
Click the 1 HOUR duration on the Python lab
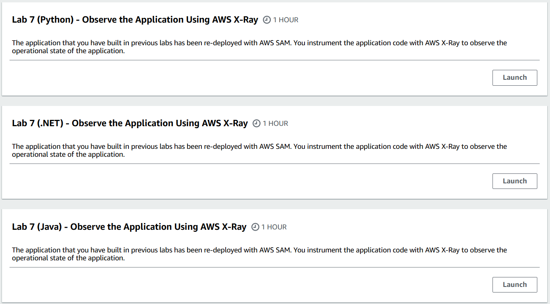(x=286, y=20)
